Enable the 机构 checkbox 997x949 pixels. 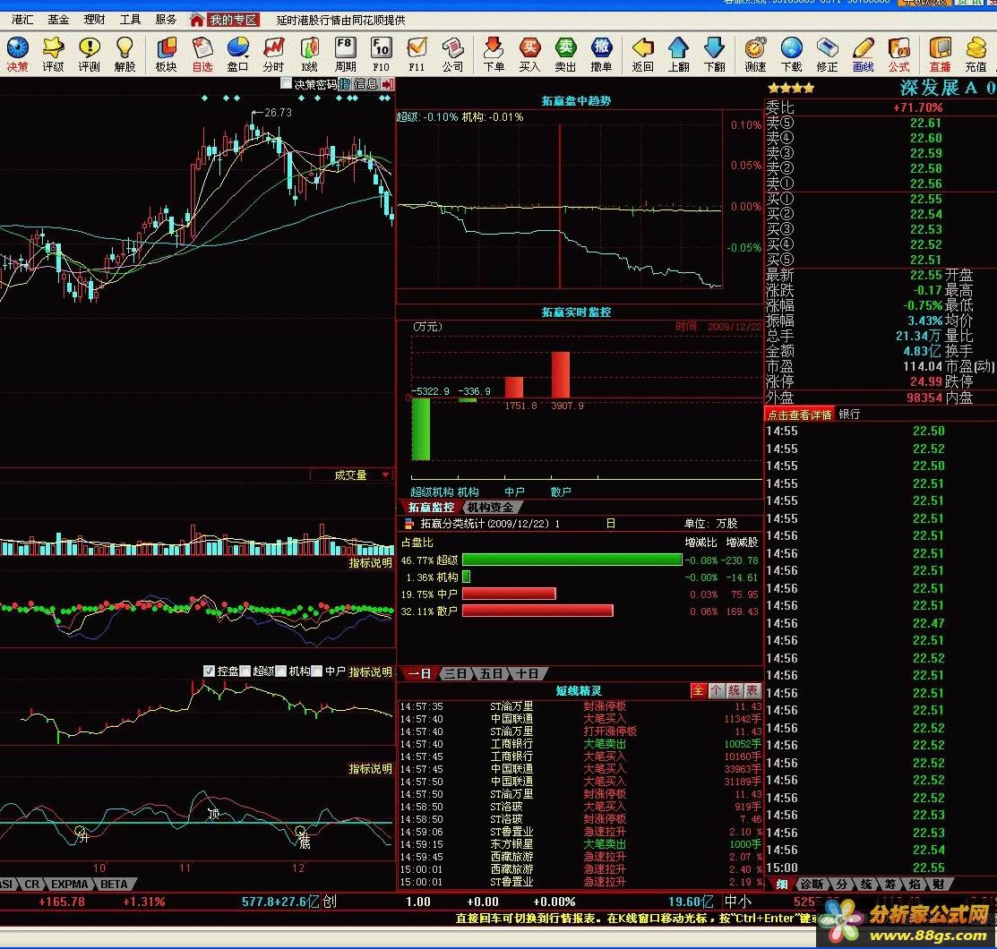coord(281,671)
